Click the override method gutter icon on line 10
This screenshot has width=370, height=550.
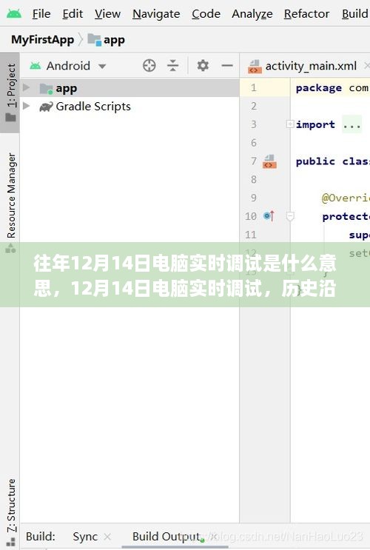coord(269,215)
